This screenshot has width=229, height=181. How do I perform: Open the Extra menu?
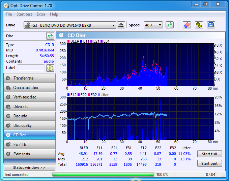point(41,14)
